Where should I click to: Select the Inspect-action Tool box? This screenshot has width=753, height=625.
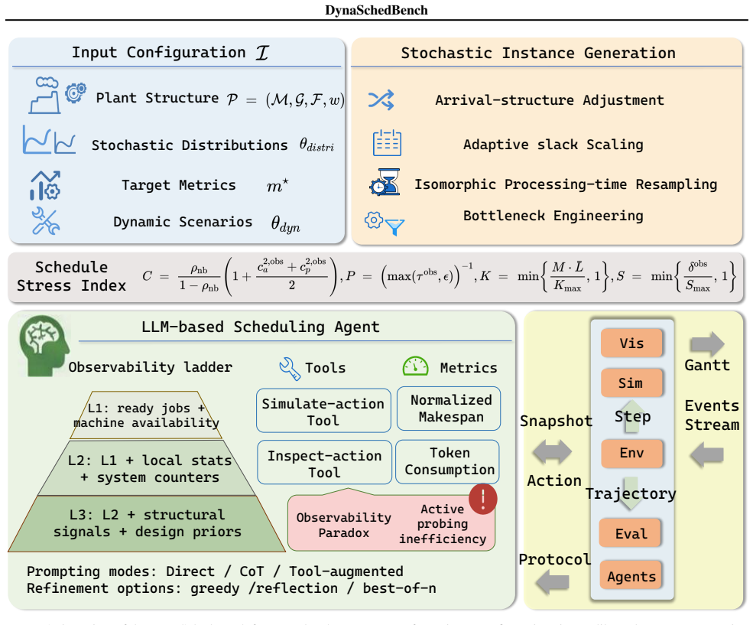[324, 463]
